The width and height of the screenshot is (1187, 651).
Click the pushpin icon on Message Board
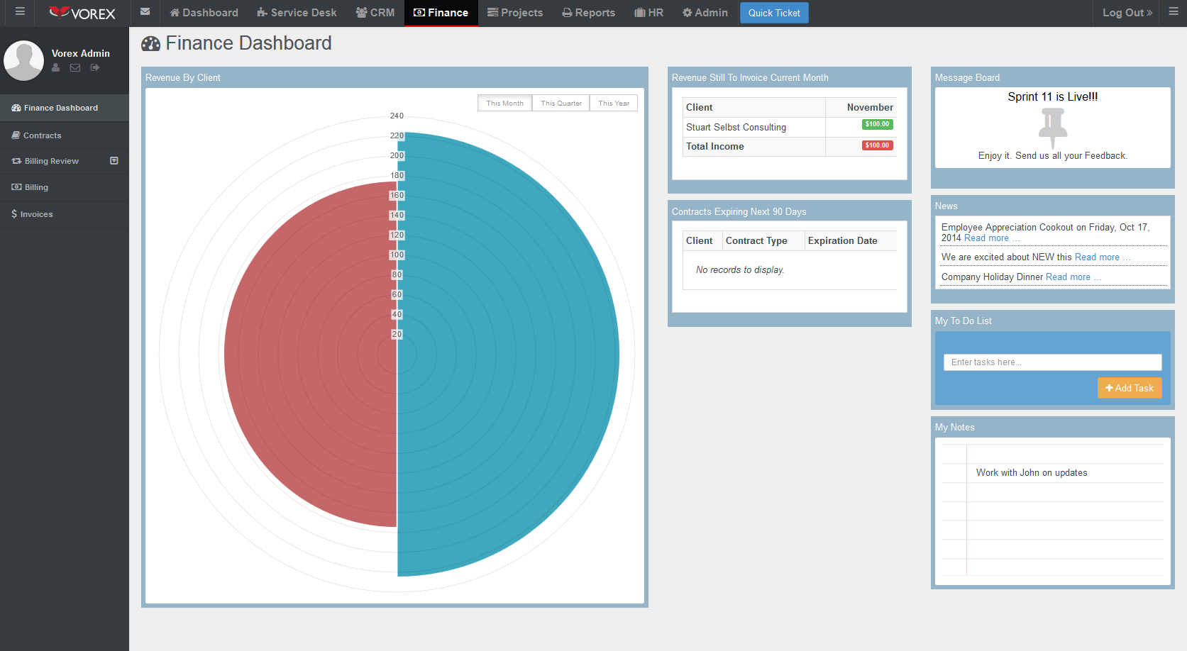(1053, 128)
